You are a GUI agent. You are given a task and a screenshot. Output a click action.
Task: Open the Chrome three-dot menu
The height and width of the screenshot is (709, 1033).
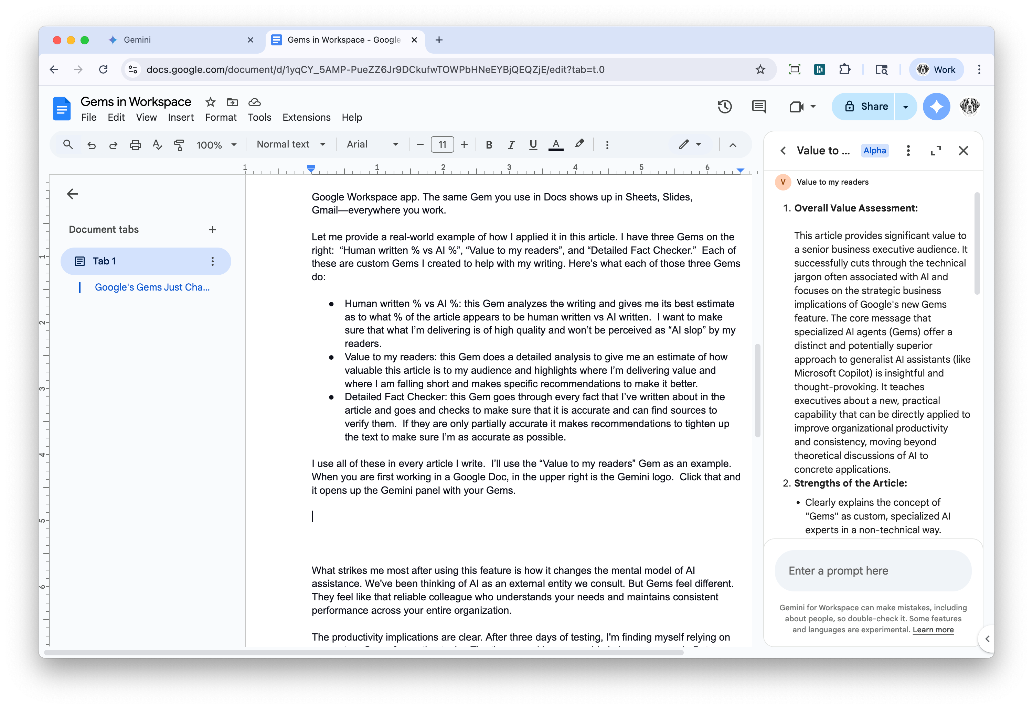point(979,69)
